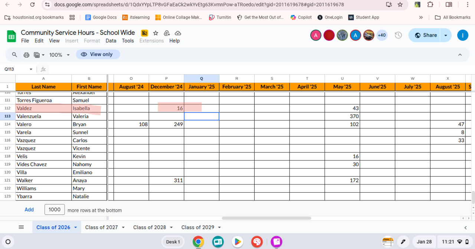The image size is (475, 249).
Task: Open the user account avatar I
Action: (462, 35)
